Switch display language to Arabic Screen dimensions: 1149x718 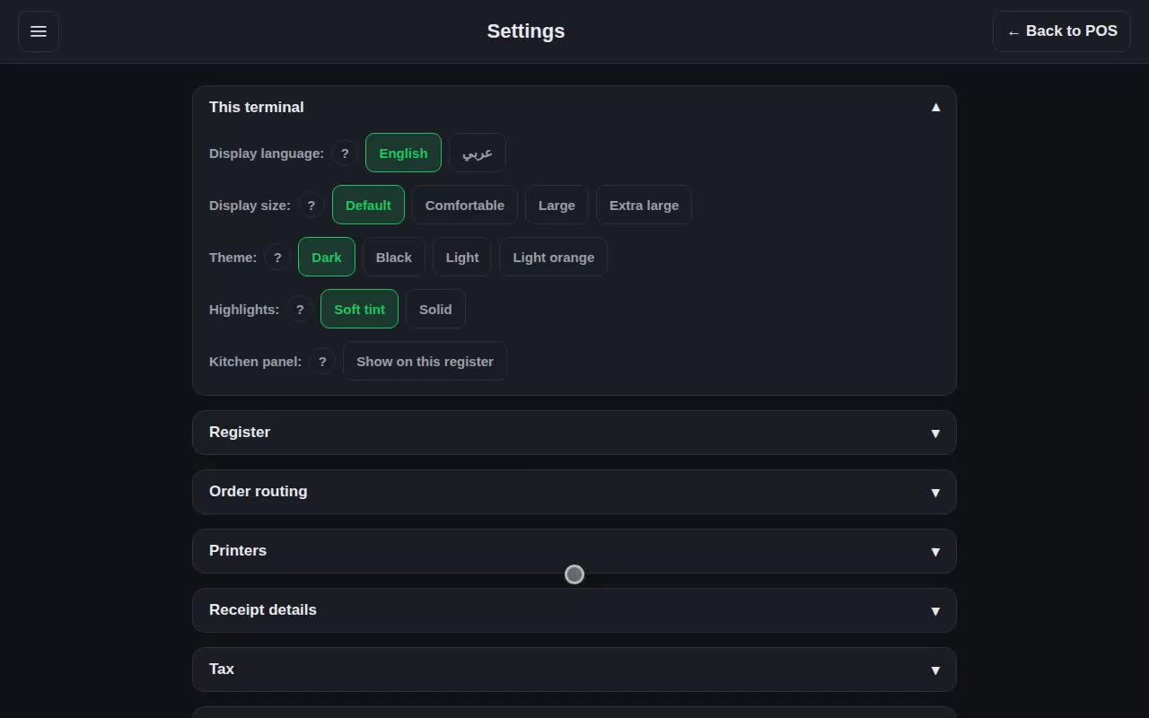tap(478, 153)
